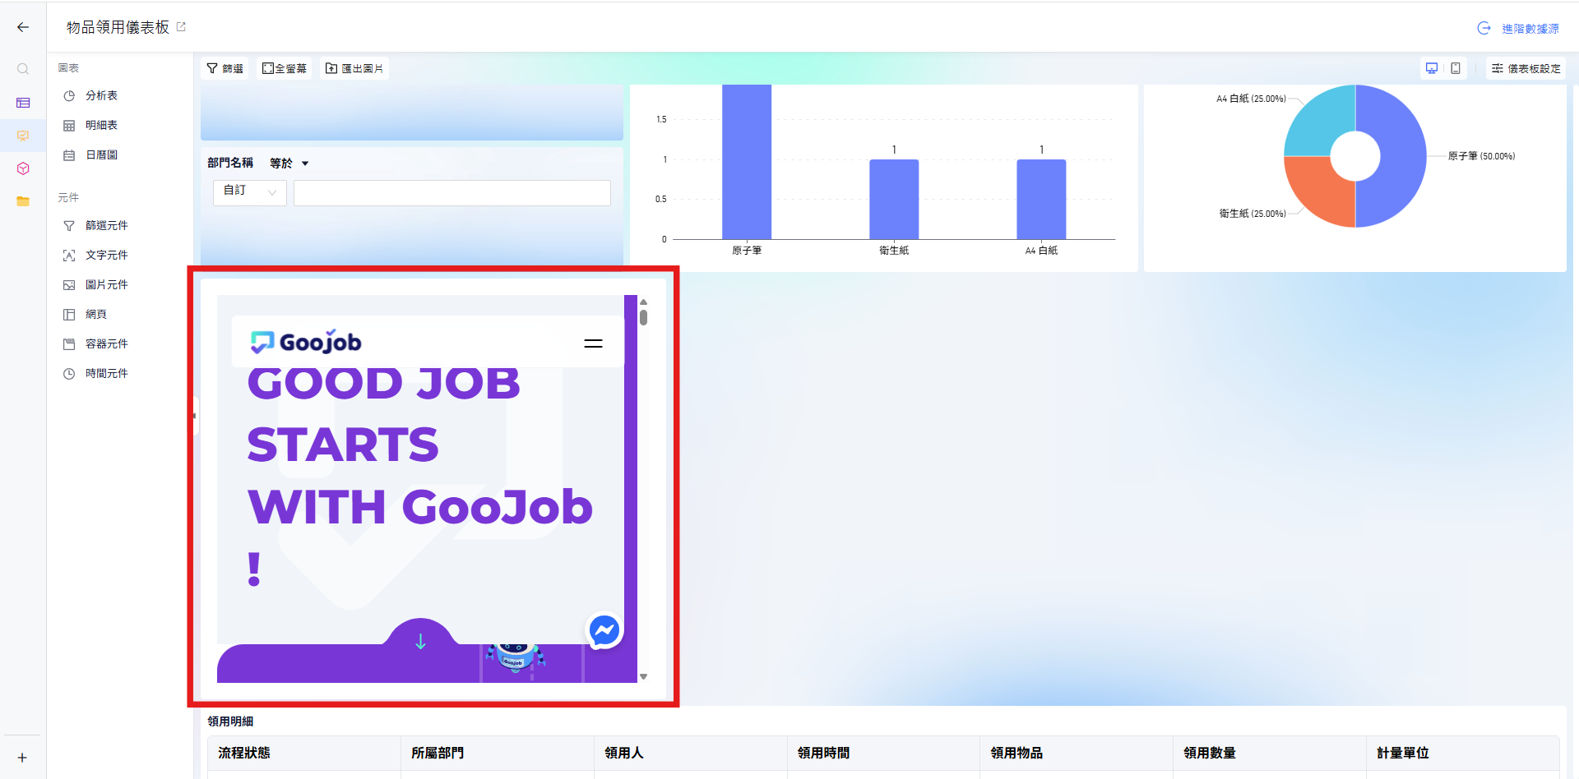Open the pink cube icon in left rail
Screen dimensions: 1579x779
(23, 168)
